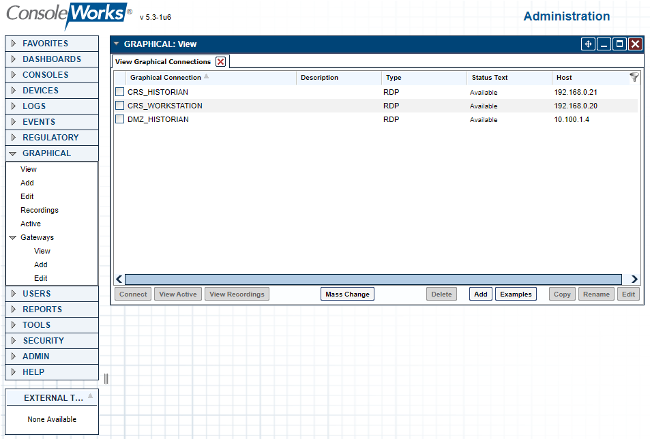
Task: Expand the REPORTS menu section
Action: [52, 309]
